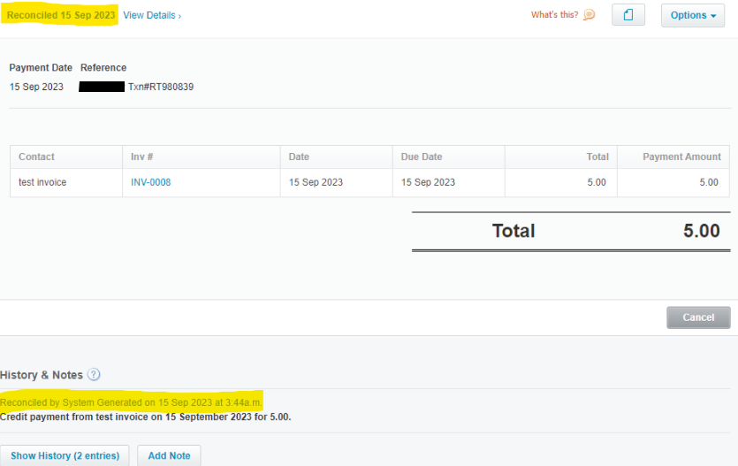738x466 pixels.
Task: Click the History & Notes help question icon
Action: [94, 375]
